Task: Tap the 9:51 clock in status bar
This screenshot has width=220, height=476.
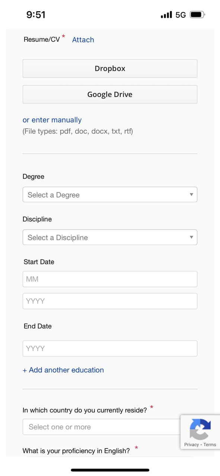Action: click(x=36, y=15)
